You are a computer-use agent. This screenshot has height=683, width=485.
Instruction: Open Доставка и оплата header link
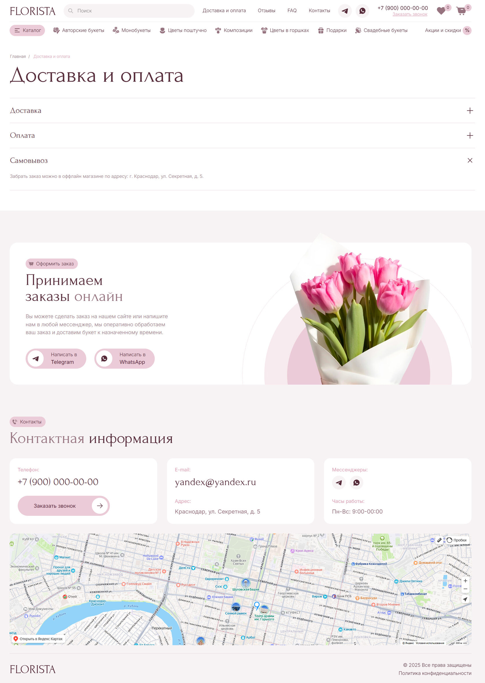point(224,11)
